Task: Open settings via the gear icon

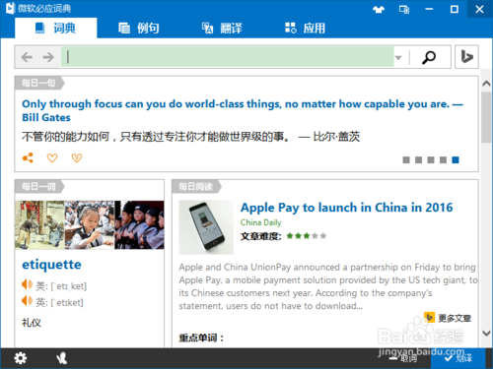Action: click(21, 358)
